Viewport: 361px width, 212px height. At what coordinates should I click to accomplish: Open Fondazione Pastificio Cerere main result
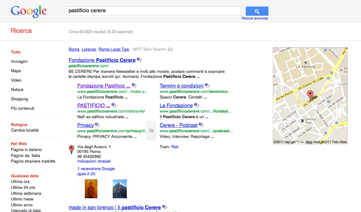[102, 60]
